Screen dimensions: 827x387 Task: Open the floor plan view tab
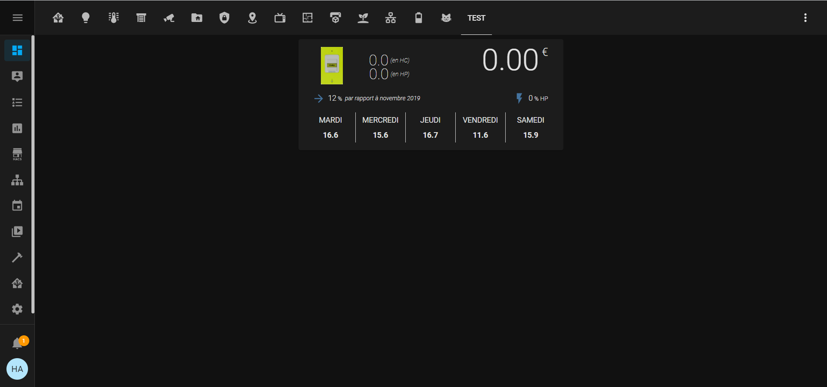(308, 18)
